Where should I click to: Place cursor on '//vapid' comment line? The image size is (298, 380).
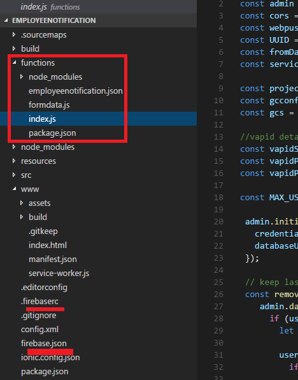(269, 137)
